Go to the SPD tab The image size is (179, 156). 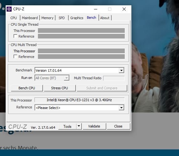(x=62, y=18)
